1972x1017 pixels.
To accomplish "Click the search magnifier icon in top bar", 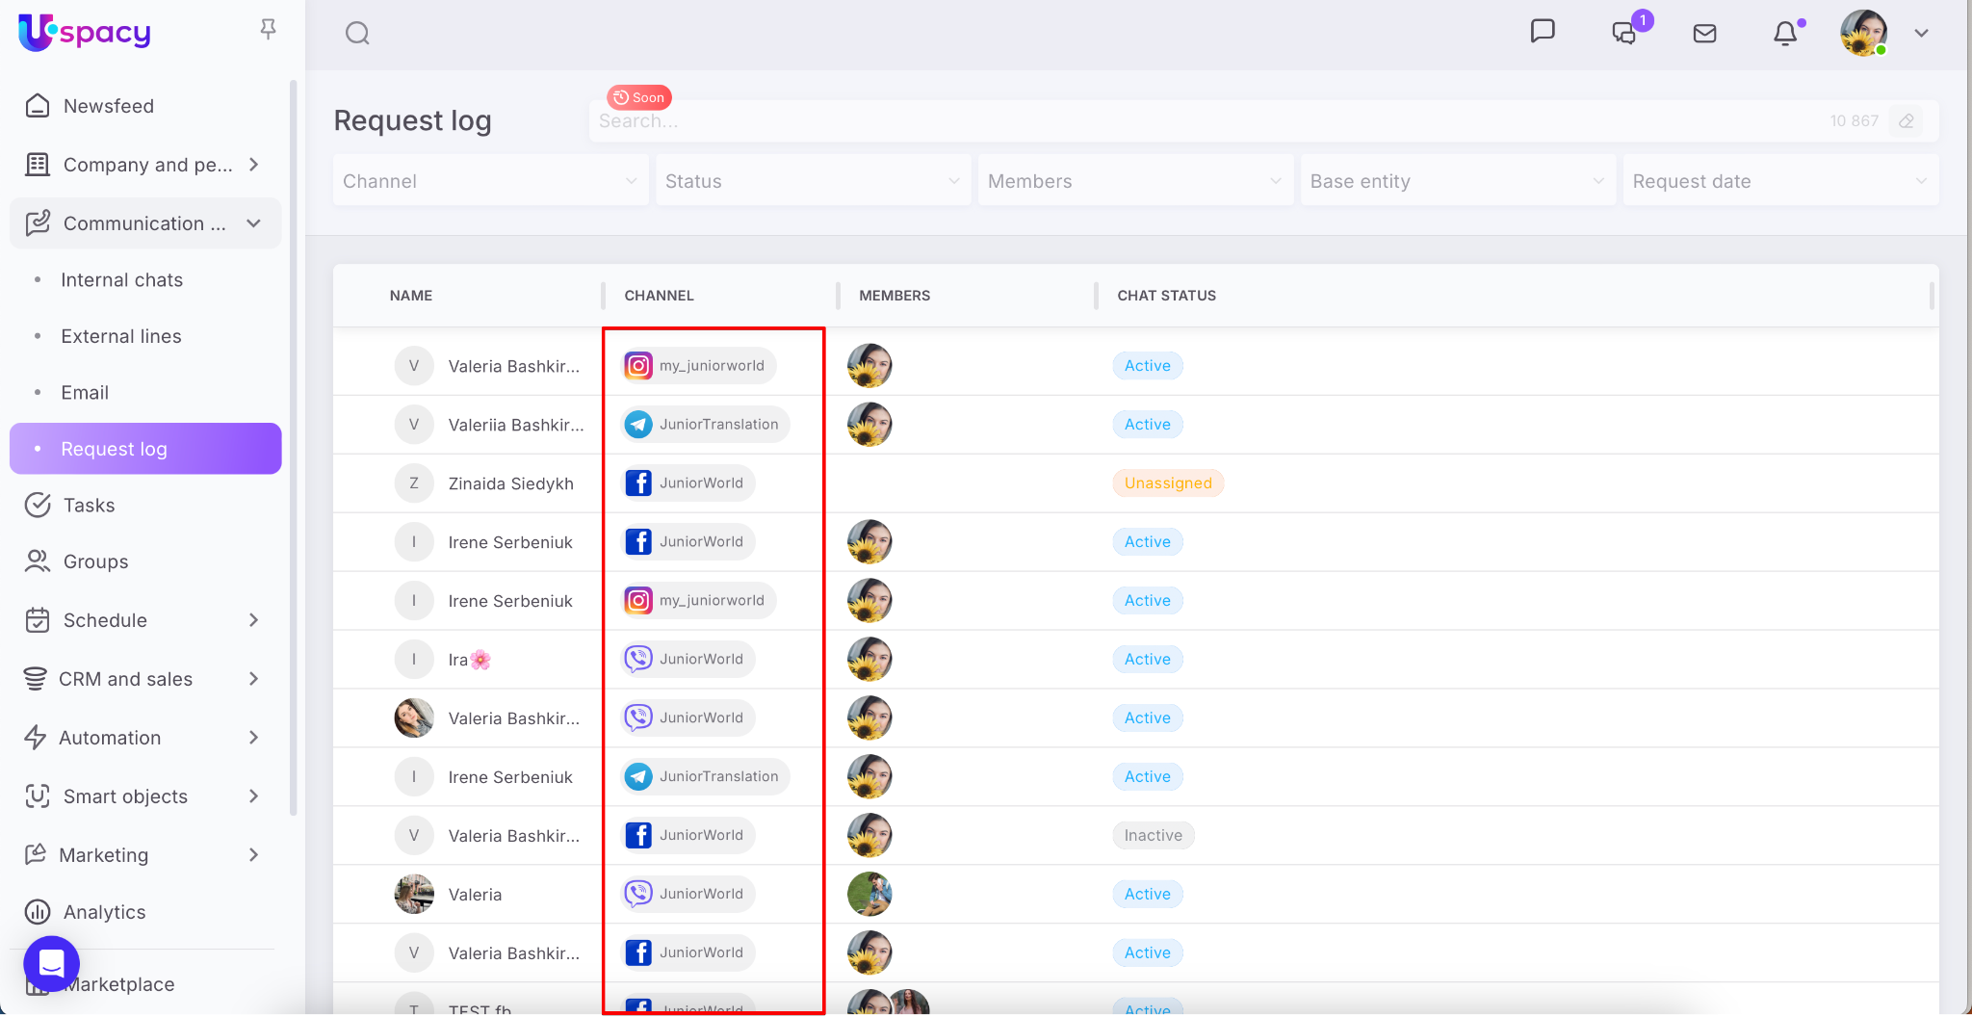I will (357, 34).
